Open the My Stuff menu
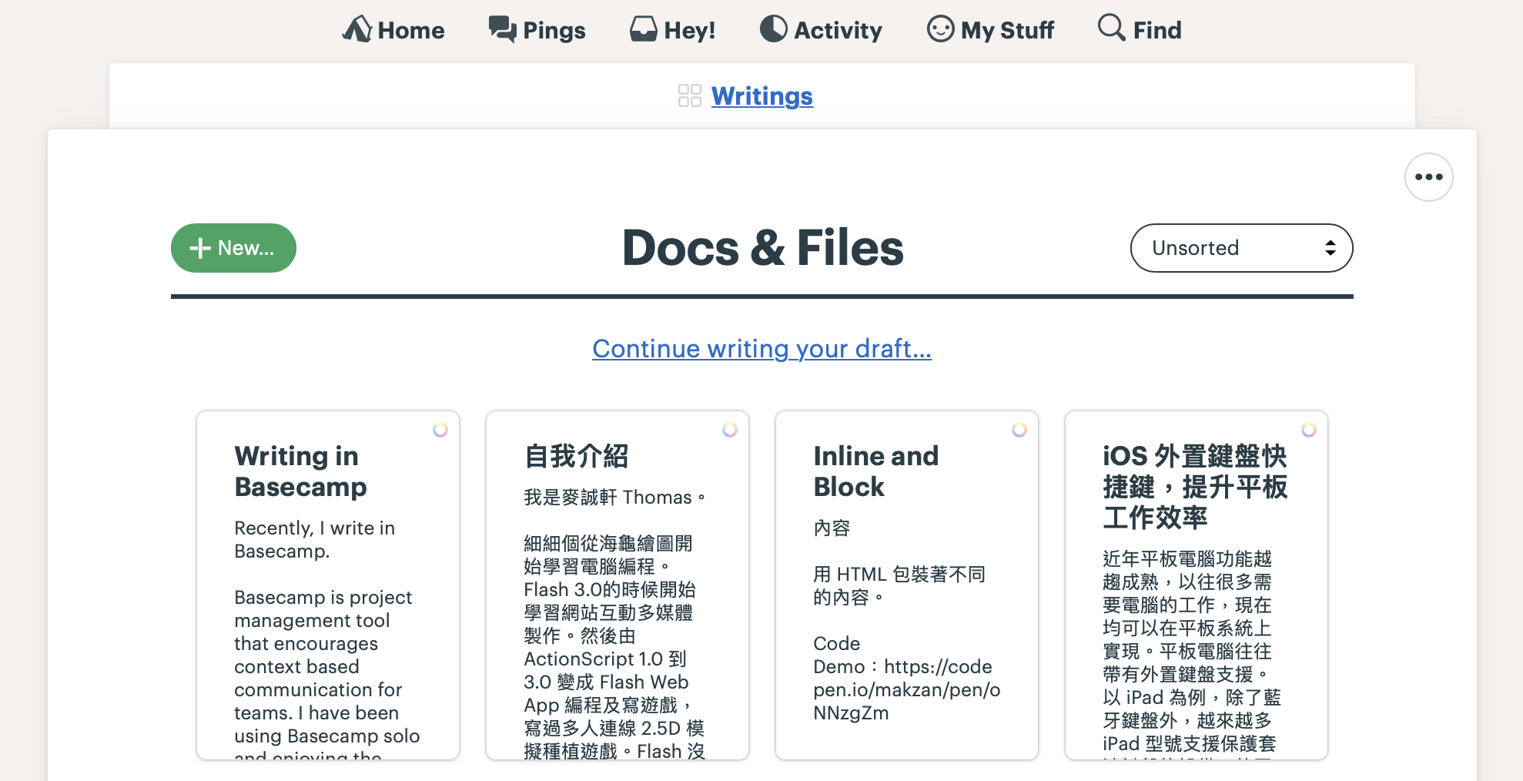 click(x=990, y=30)
